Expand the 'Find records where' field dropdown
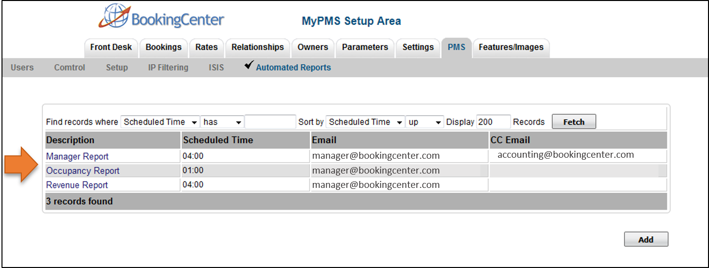Viewport: 709px width, 268px height. [160, 122]
